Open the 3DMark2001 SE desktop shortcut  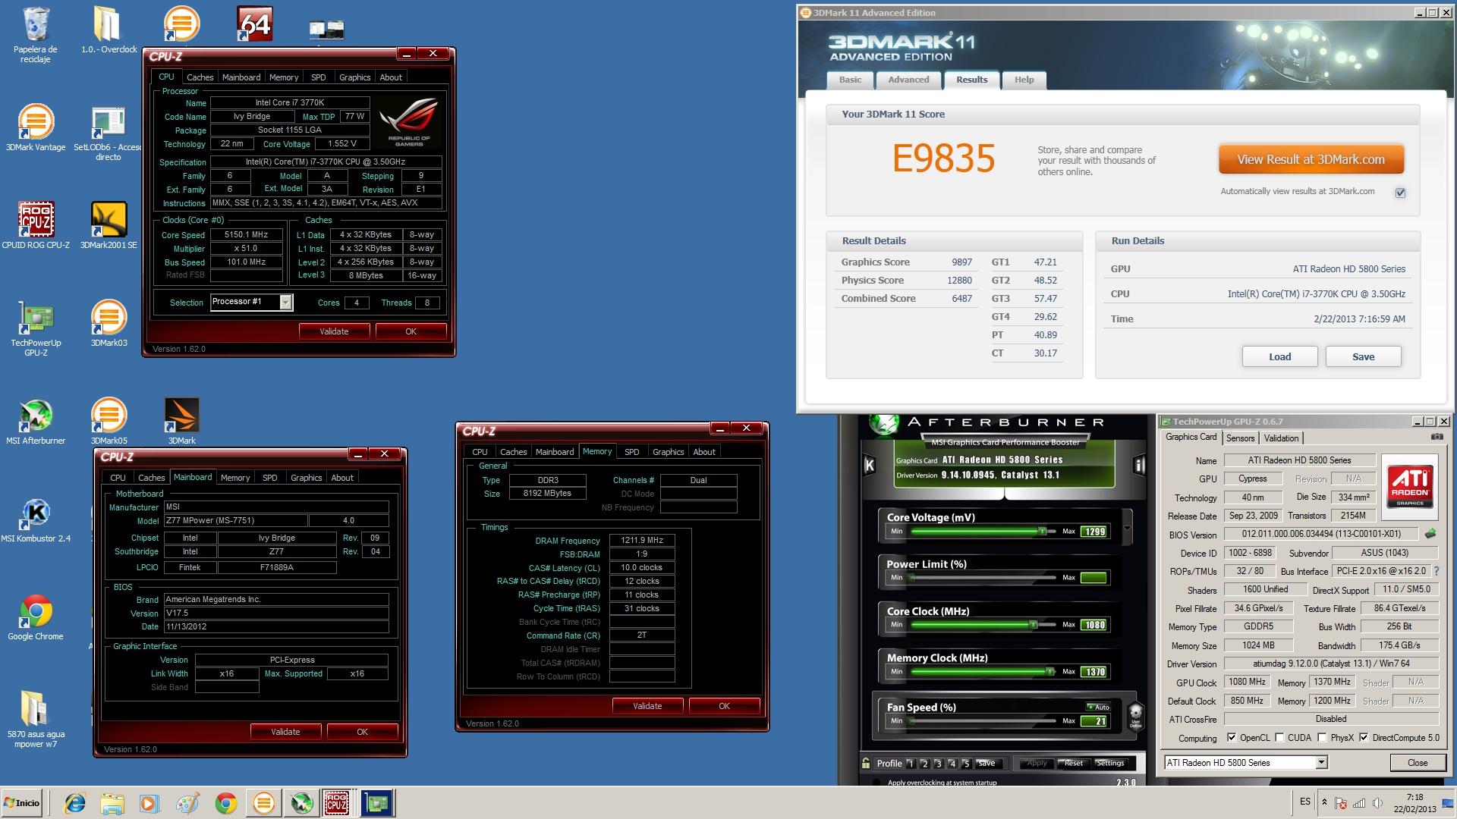pyautogui.click(x=109, y=226)
